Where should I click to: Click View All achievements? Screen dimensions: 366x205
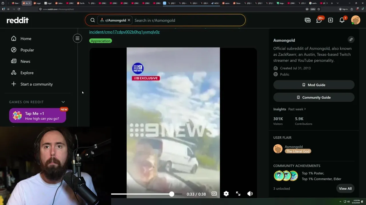point(345,188)
